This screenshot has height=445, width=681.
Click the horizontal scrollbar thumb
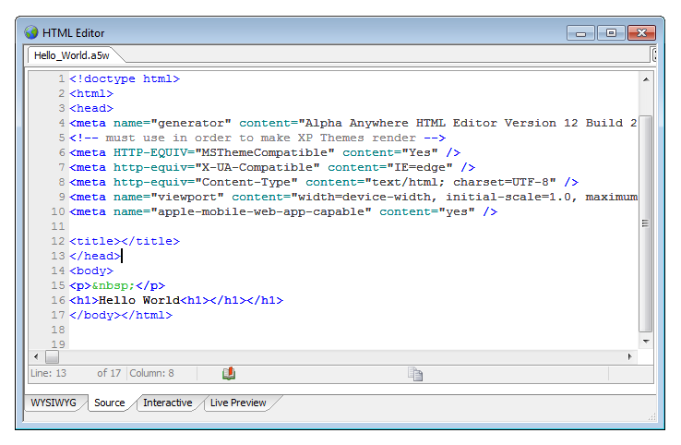click(x=52, y=356)
